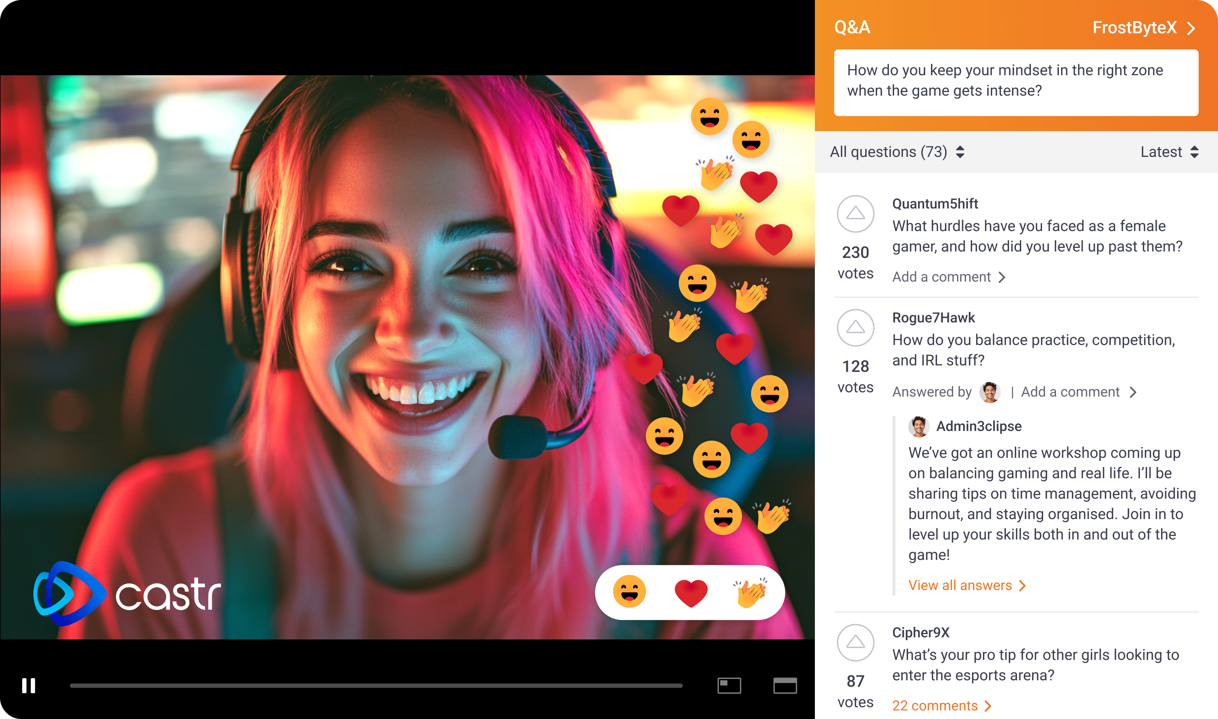Screen dimensions: 1218x719
Task: Pause the video playback
Action: click(29, 686)
